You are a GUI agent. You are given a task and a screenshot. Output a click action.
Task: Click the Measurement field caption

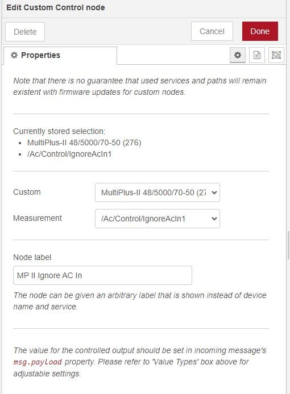pyautogui.click(x=38, y=218)
